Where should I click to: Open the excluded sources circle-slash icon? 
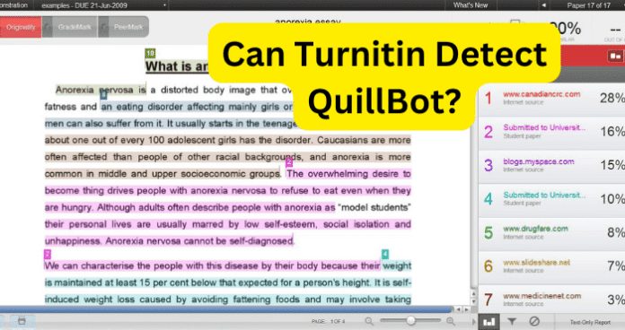coord(534,321)
